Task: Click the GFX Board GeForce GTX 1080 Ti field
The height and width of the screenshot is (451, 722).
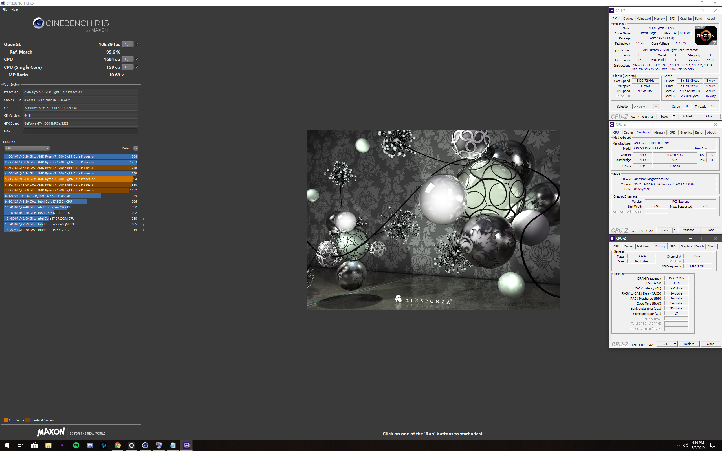Action: click(x=81, y=123)
